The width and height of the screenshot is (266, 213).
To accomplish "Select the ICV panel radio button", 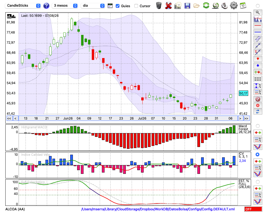I will tap(257, 155).
